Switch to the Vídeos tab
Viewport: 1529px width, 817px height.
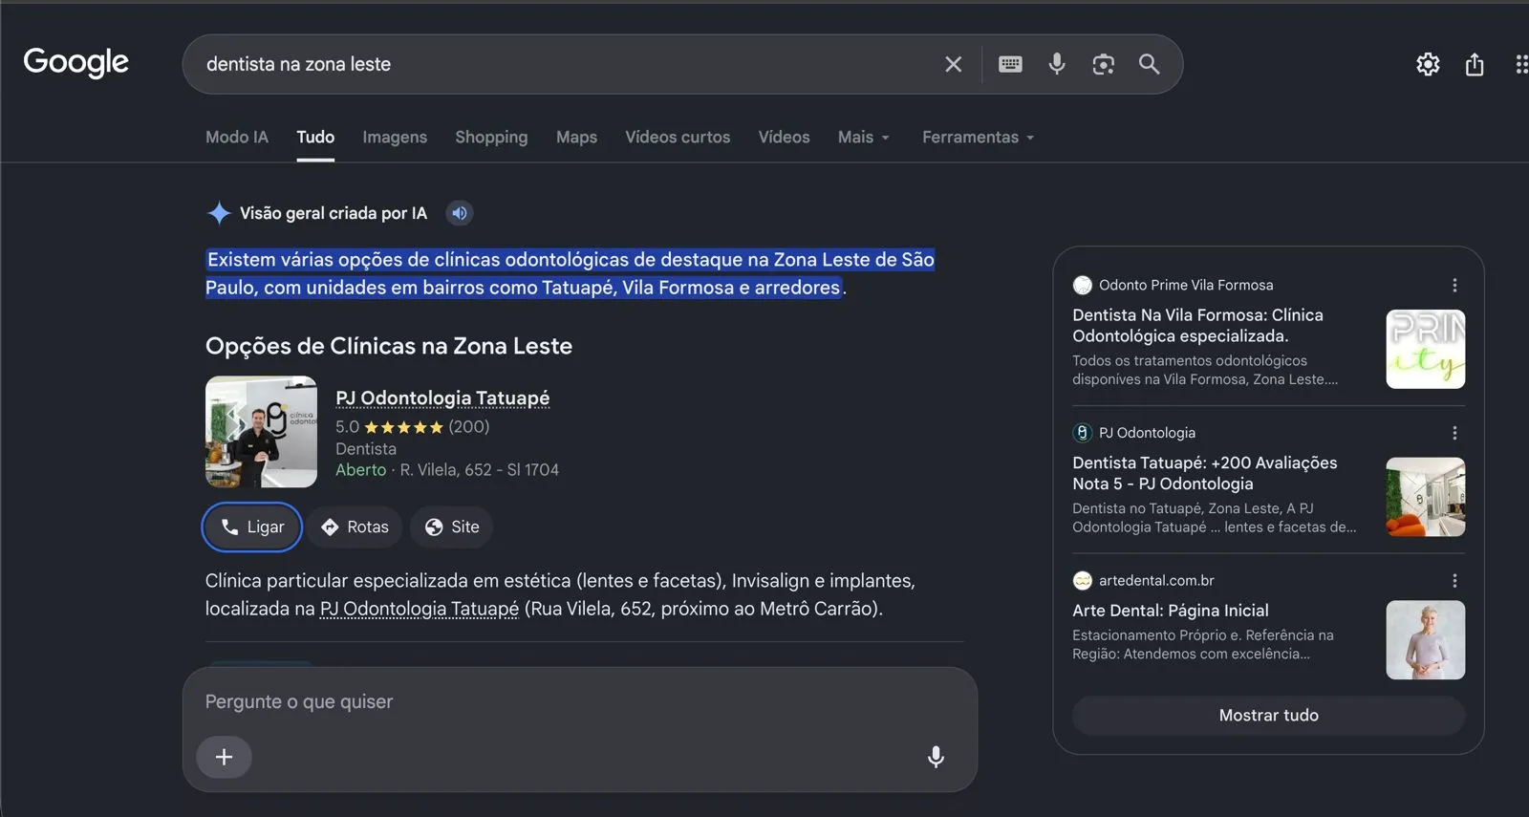(784, 137)
